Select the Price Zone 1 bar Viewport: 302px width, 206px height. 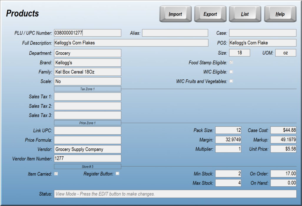click(x=87, y=123)
